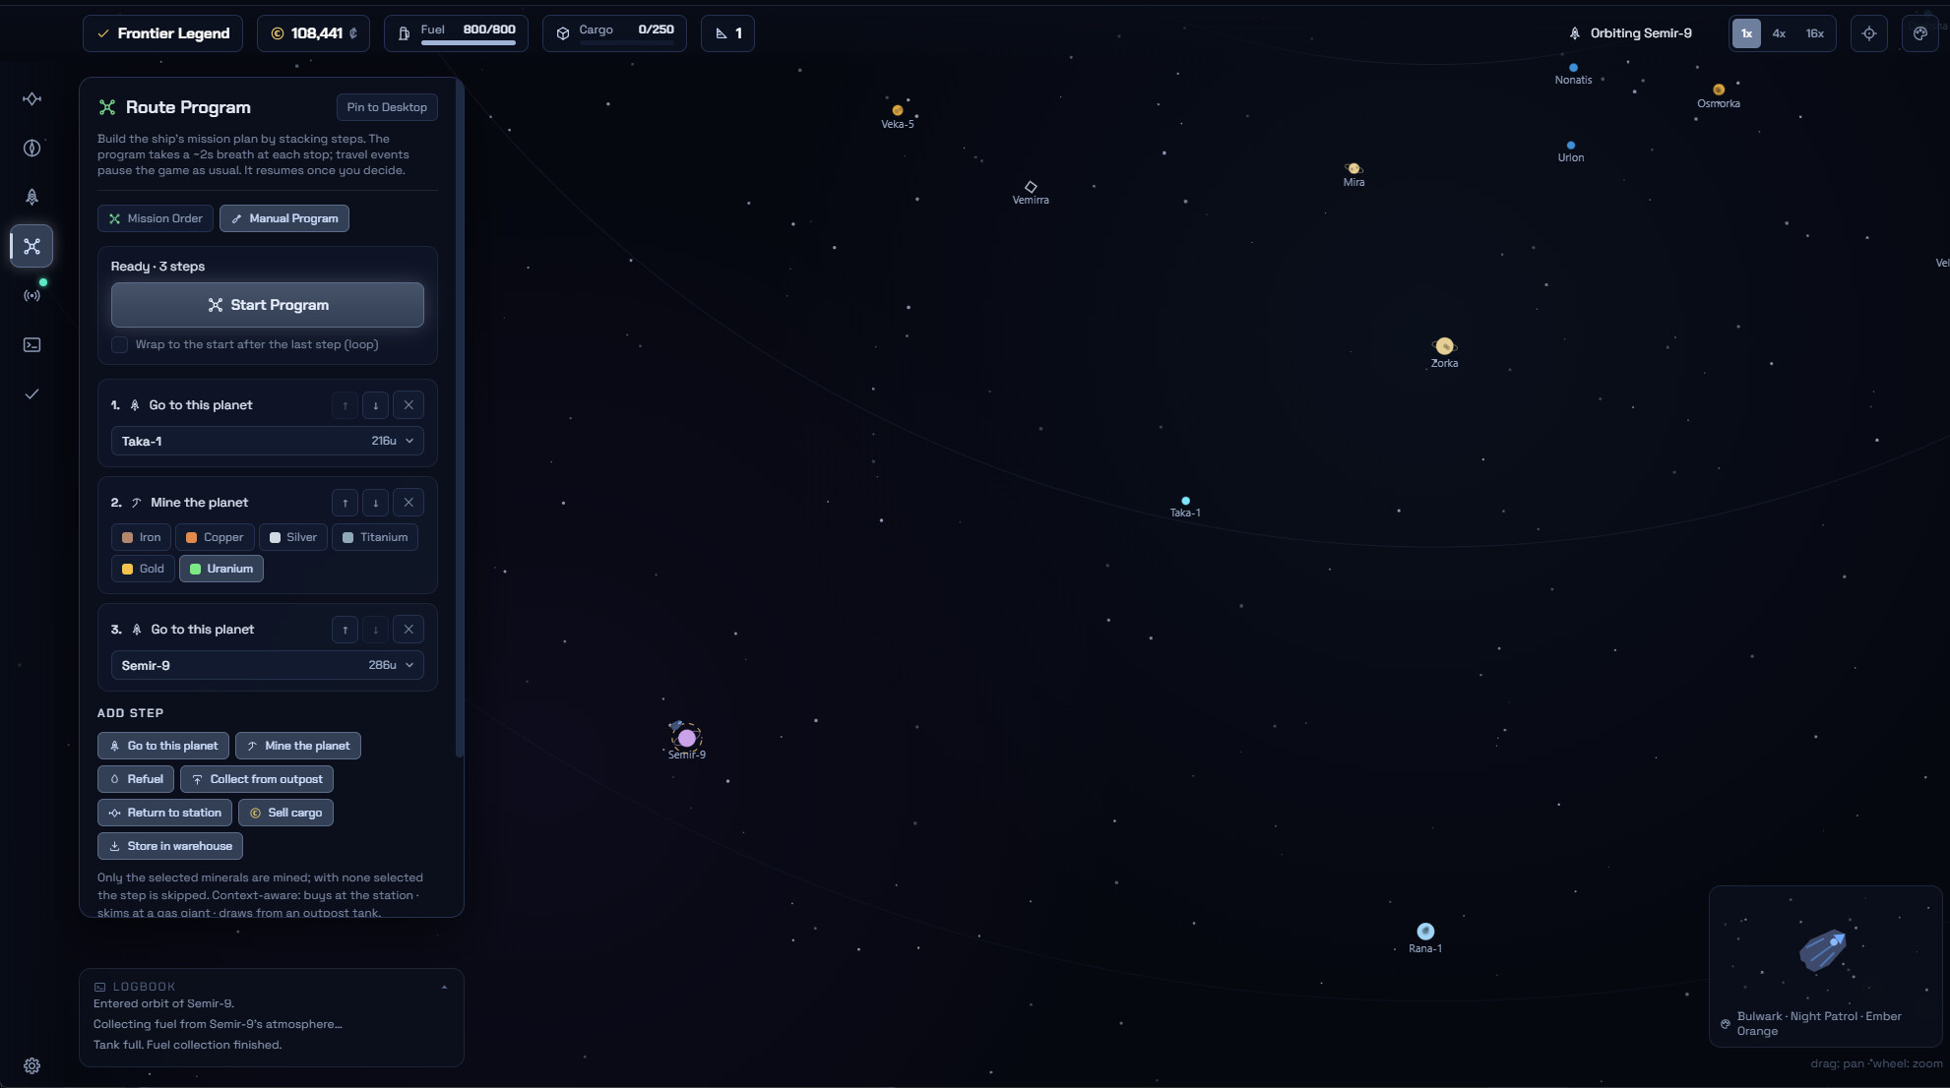Collapse the Logbook panel
Image resolution: width=1950 pixels, height=1088 pixels.
tap(444, 987)
